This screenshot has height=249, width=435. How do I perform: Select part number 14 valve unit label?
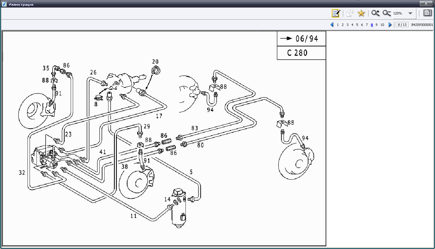[167, 199]
